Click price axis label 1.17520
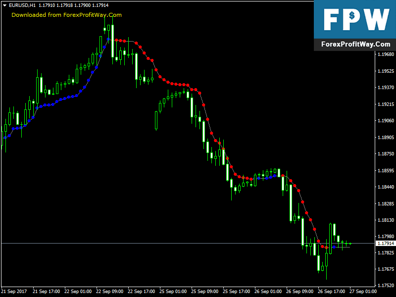This screenshot has width=396, height=297. click(386, 286)
